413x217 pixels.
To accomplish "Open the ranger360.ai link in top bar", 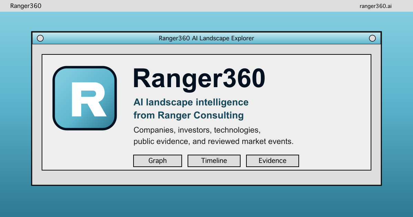I will pos(375,6).
